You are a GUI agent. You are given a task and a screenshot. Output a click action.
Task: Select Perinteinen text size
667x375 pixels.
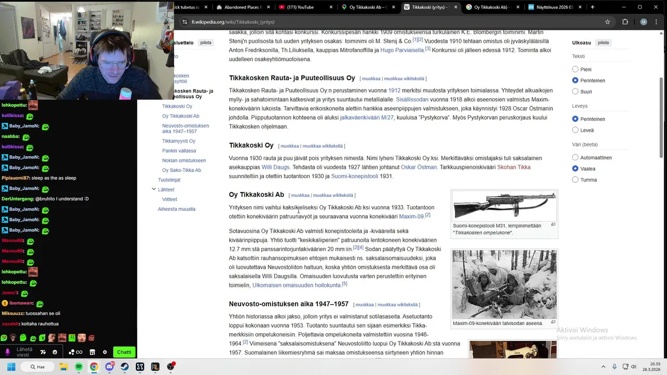point(575,80)
